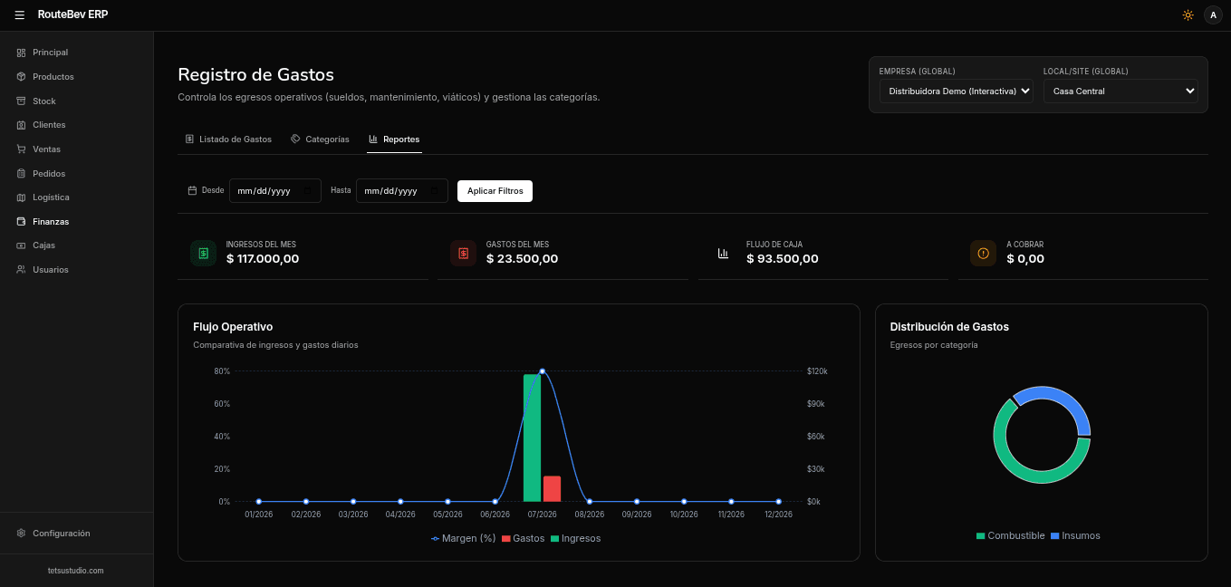Open the Local/Site (Global) dropdown

point(1120,91)
